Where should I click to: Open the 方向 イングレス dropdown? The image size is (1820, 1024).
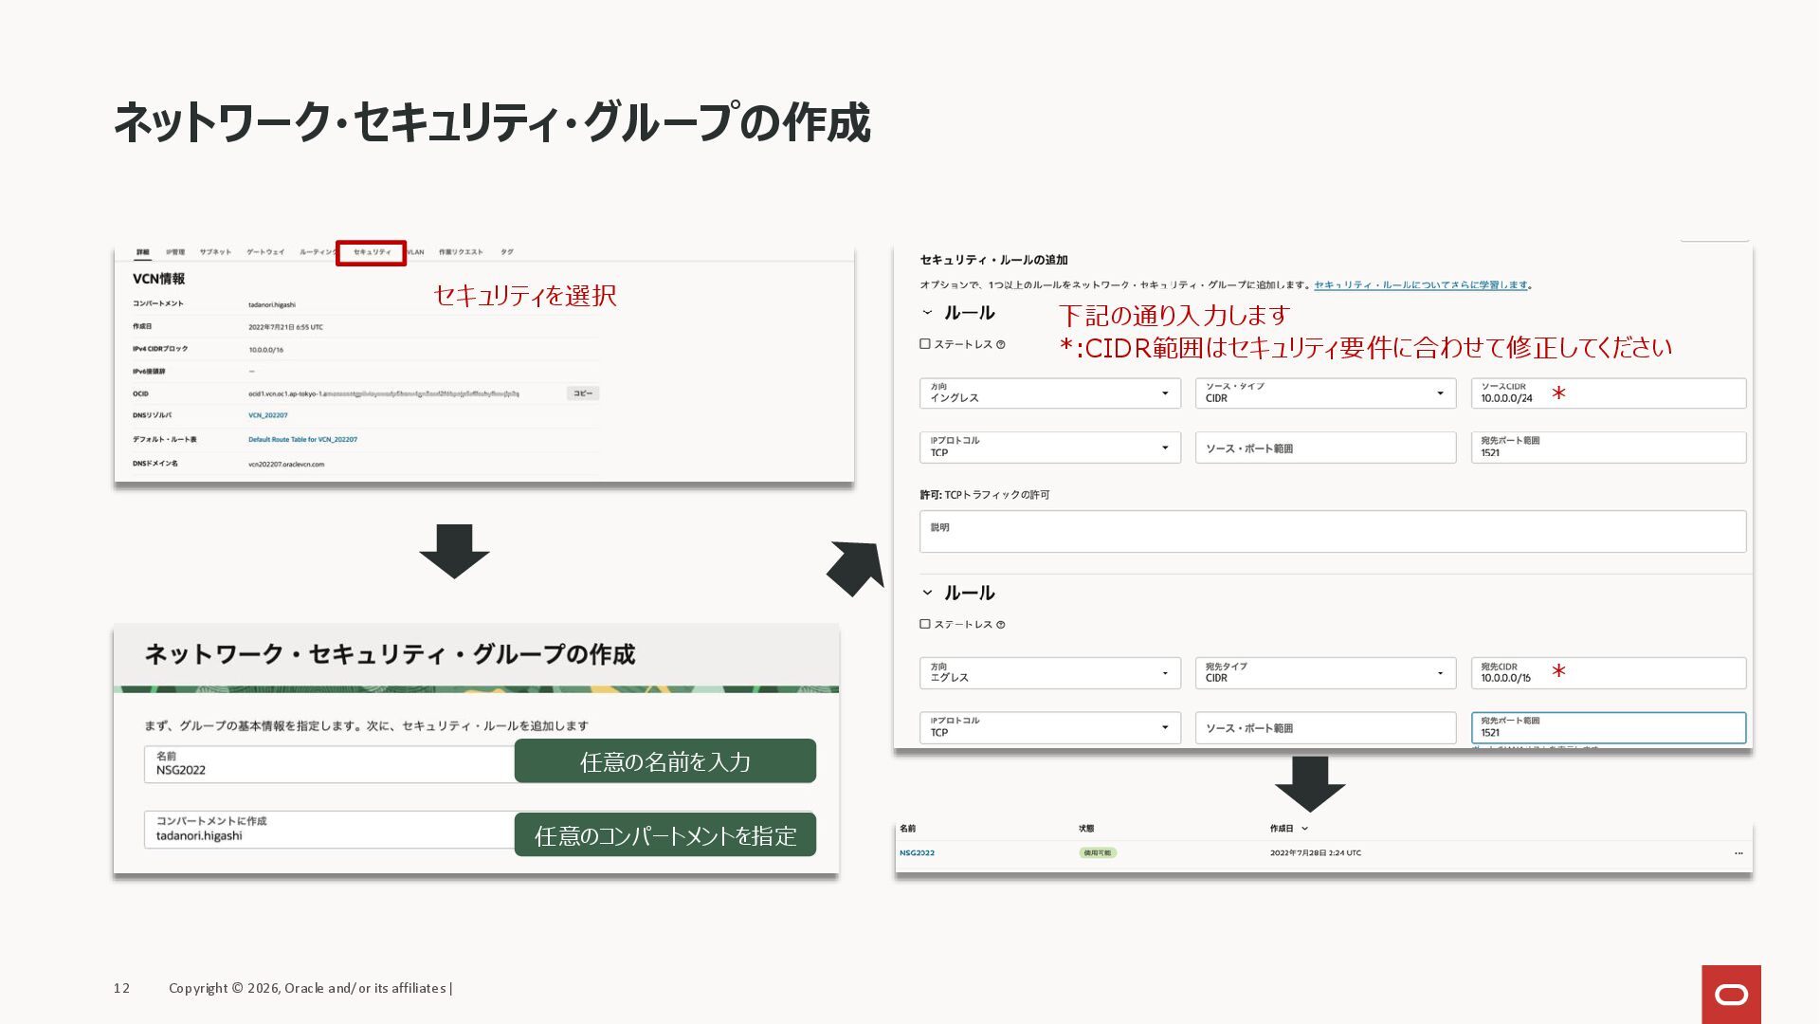coord(1049,393)
